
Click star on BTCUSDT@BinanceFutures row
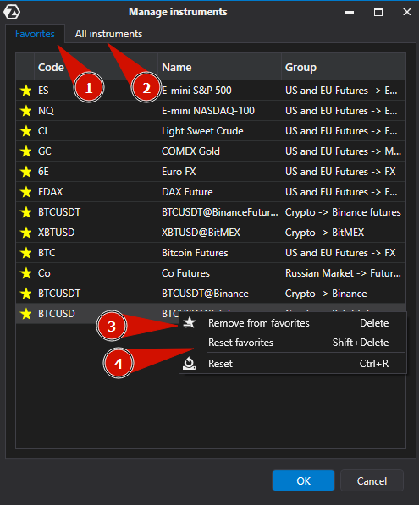click(25, 212)
